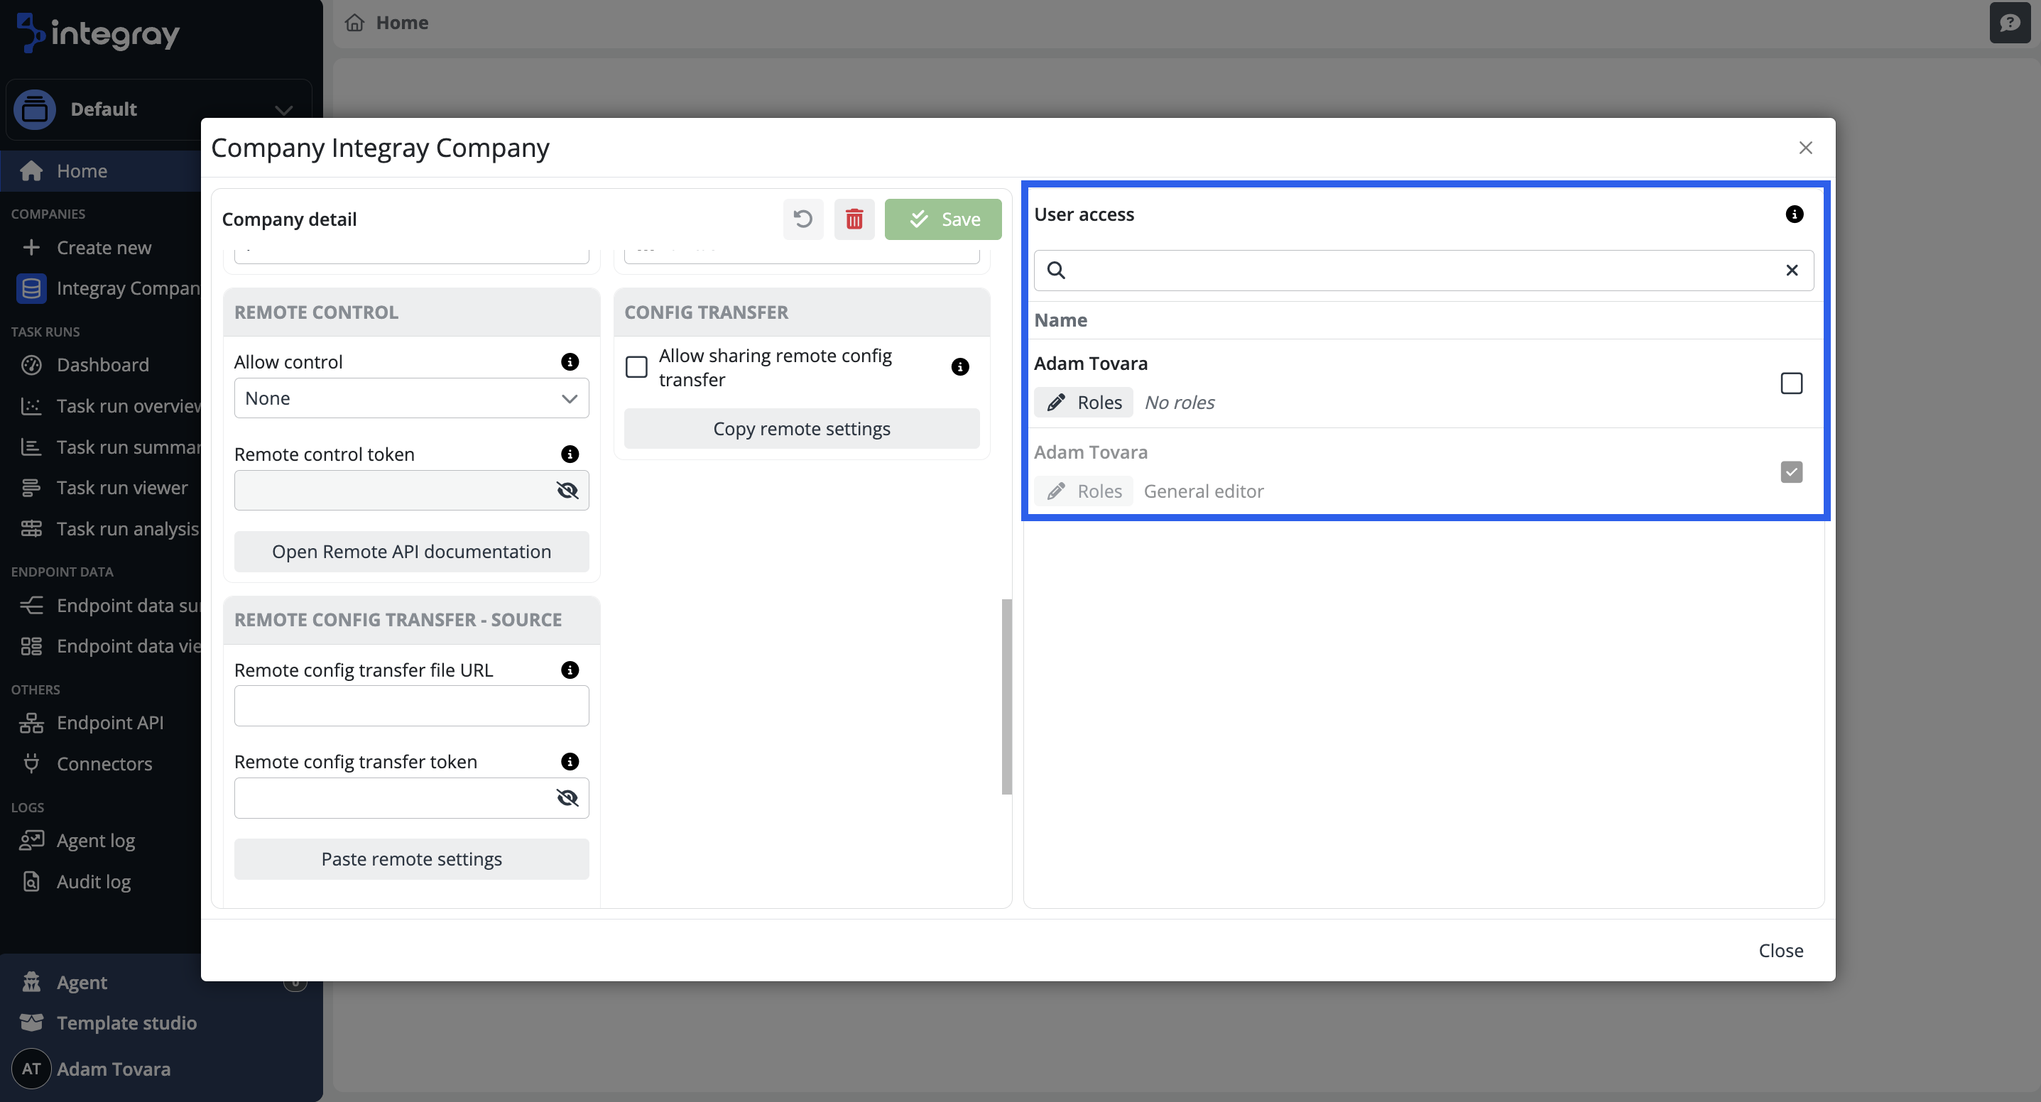
Task: Click the Connectors plug icon in sidebar
Action: click(31, 764)
